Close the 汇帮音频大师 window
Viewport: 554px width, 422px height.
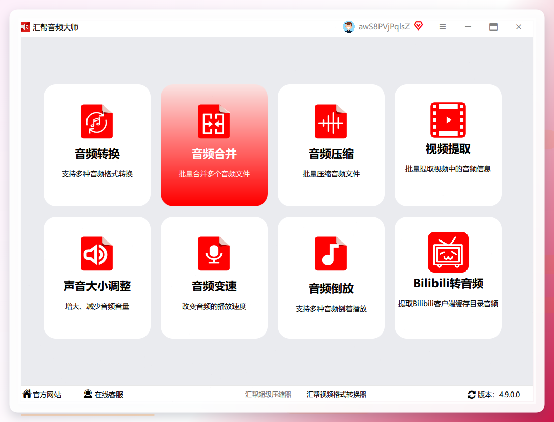coord(519,27)
